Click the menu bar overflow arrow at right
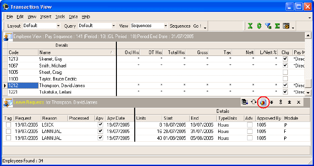 (309, 18)
